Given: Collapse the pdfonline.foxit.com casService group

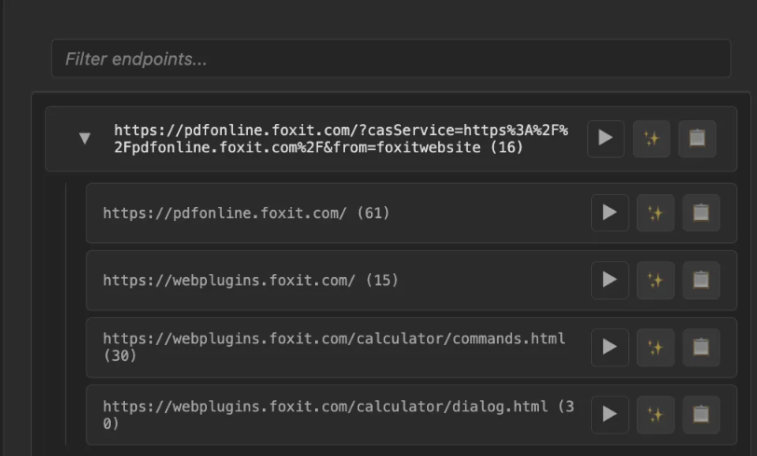Looking at the screenshot, I should pyautogui.click(x=85, y=138).
